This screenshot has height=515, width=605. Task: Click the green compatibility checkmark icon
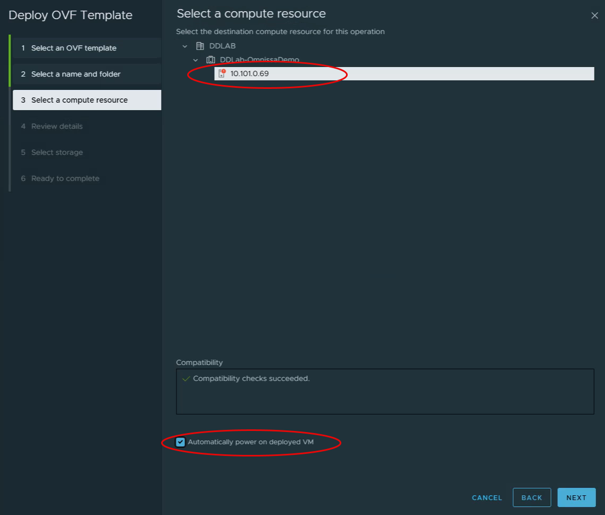tap(186, 379)
